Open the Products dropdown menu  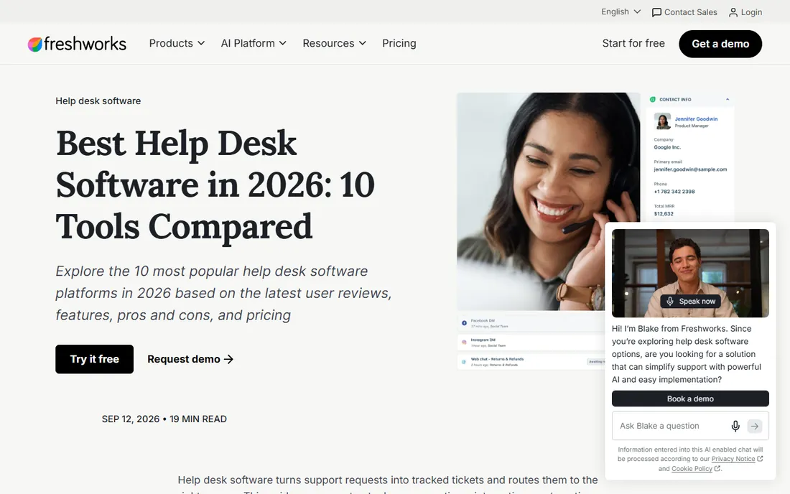click(177, 43)
